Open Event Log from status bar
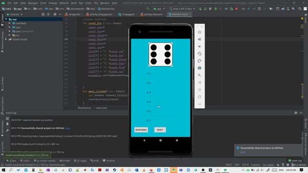 (x=295, y=161)
